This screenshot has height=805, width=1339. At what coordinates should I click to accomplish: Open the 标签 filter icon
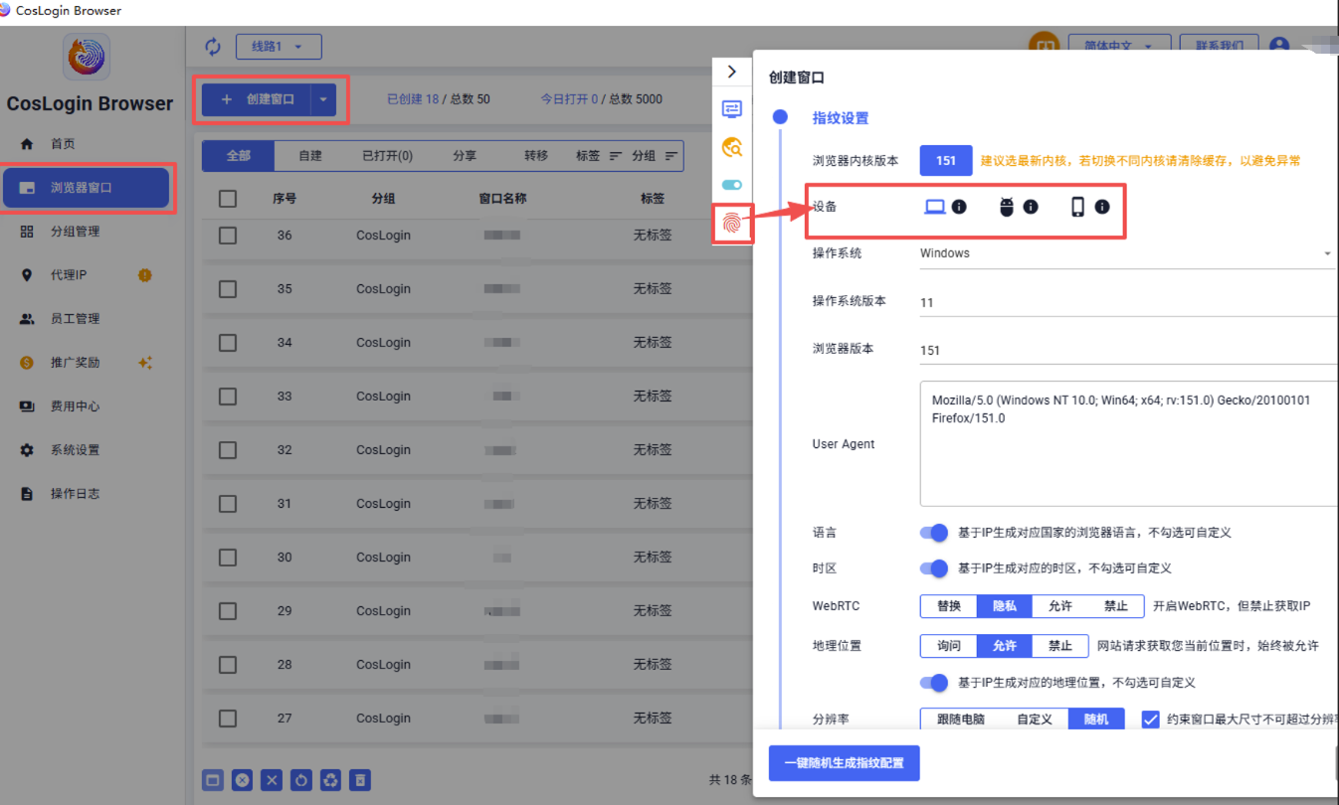(616, 156)
